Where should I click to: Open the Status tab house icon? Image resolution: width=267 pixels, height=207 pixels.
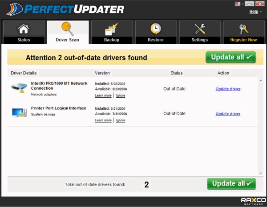pyautogui.click(x=24, y=29)
